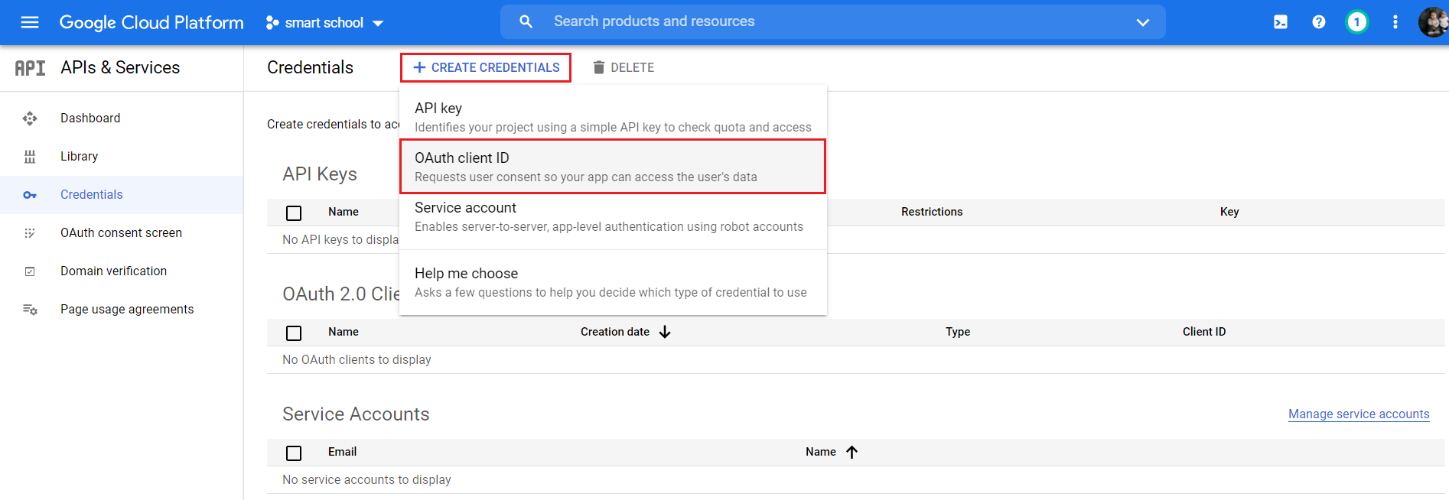Click the Library sidebar icon
1449x500 pixels.
point(30,157)
